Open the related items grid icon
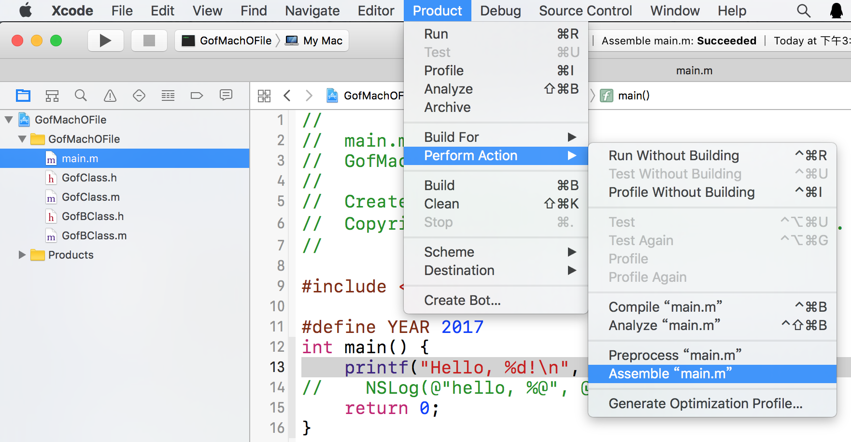 tap(264, 96)
